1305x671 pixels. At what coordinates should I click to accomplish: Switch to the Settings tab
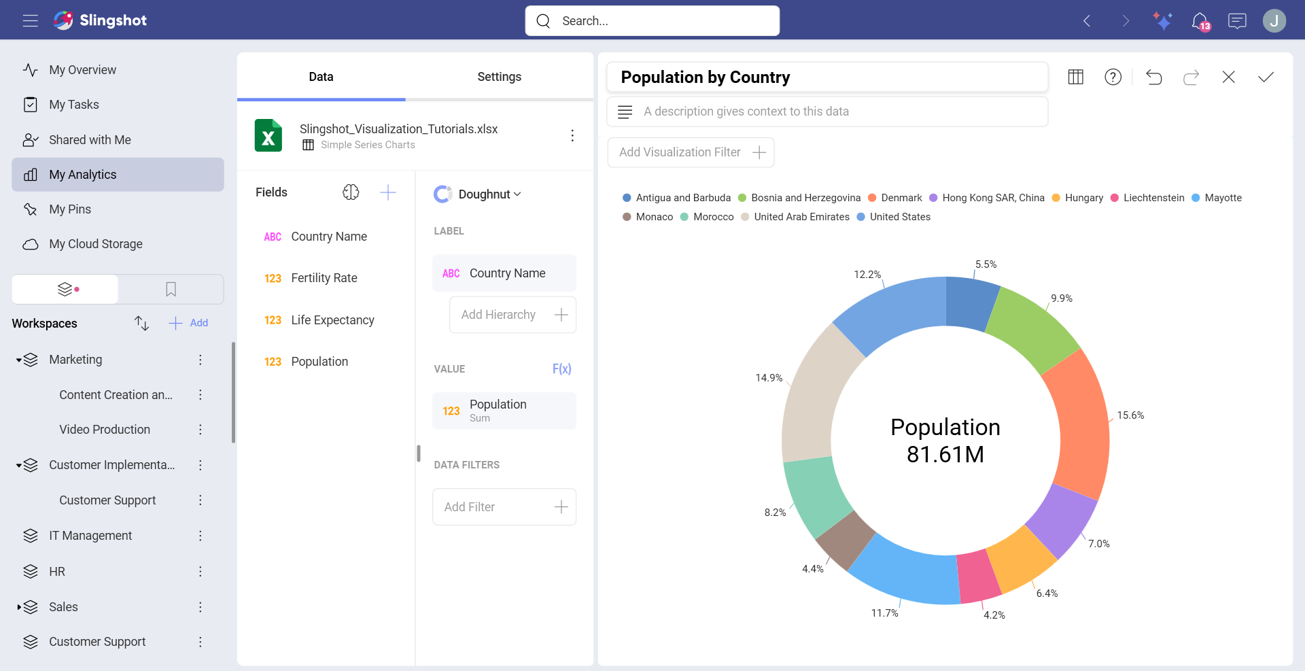click(x=499, y=77)
